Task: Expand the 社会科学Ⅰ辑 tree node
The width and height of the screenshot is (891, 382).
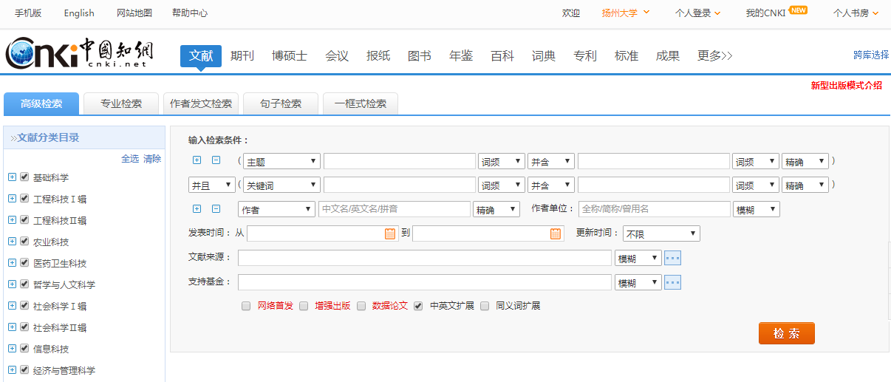Action: point(12,306)
